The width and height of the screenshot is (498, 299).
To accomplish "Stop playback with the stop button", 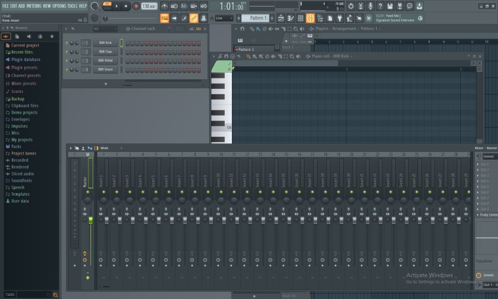I will coord(126,6).
